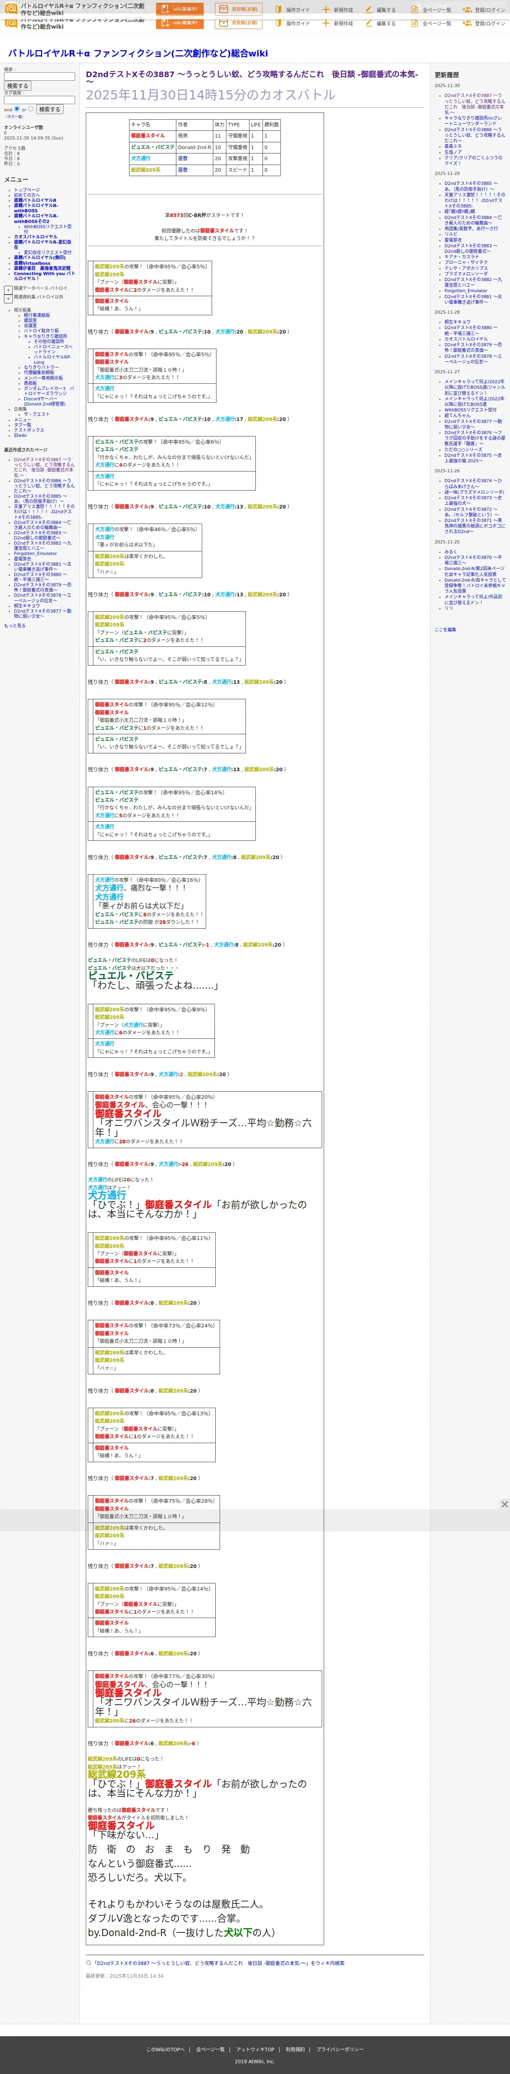Open wiki search link below article
The width and height of the screenshot is (510, 2074).
pos(217,1963)
